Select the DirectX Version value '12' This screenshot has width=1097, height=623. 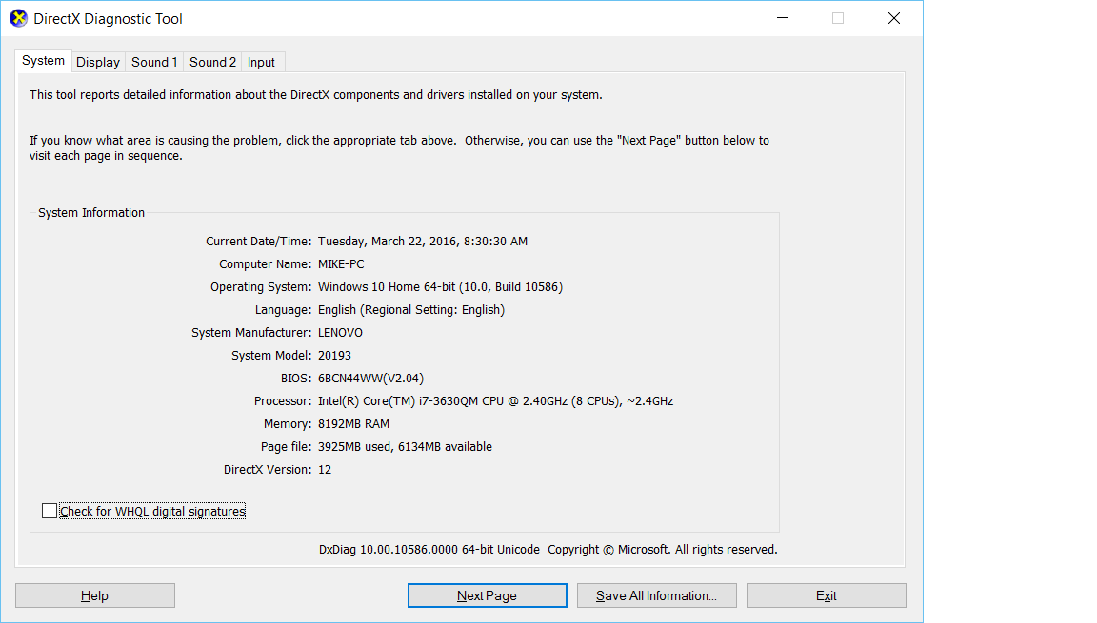point(325,470)
